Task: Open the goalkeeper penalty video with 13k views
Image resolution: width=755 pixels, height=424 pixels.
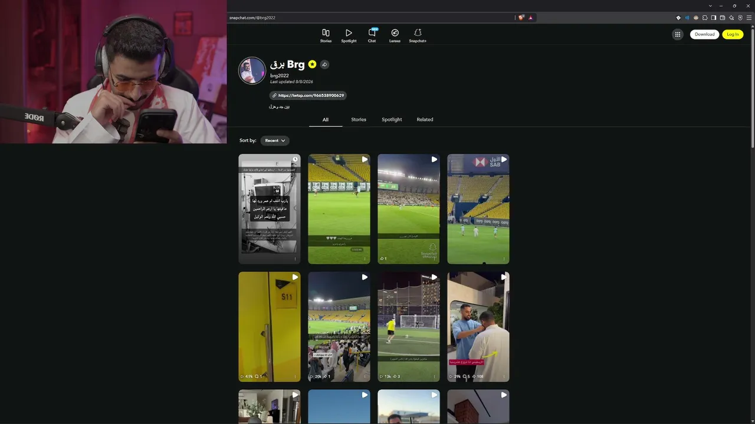Action: [409, 327]
